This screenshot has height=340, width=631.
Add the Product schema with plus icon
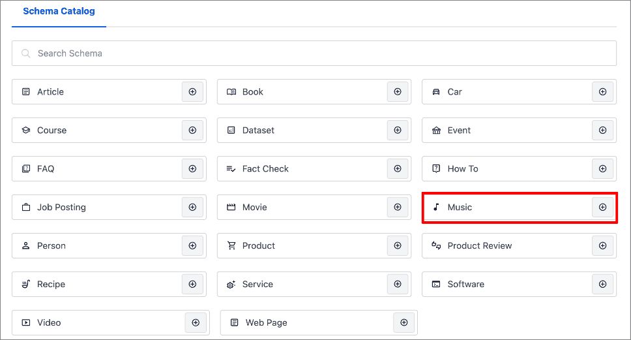tap(398, 246)
